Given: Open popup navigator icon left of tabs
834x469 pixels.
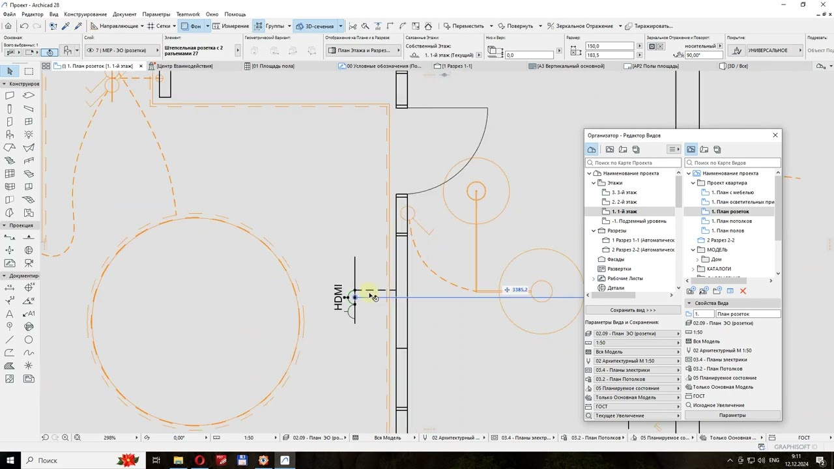Looking at the screenshot, I should [x=46, y=66].
